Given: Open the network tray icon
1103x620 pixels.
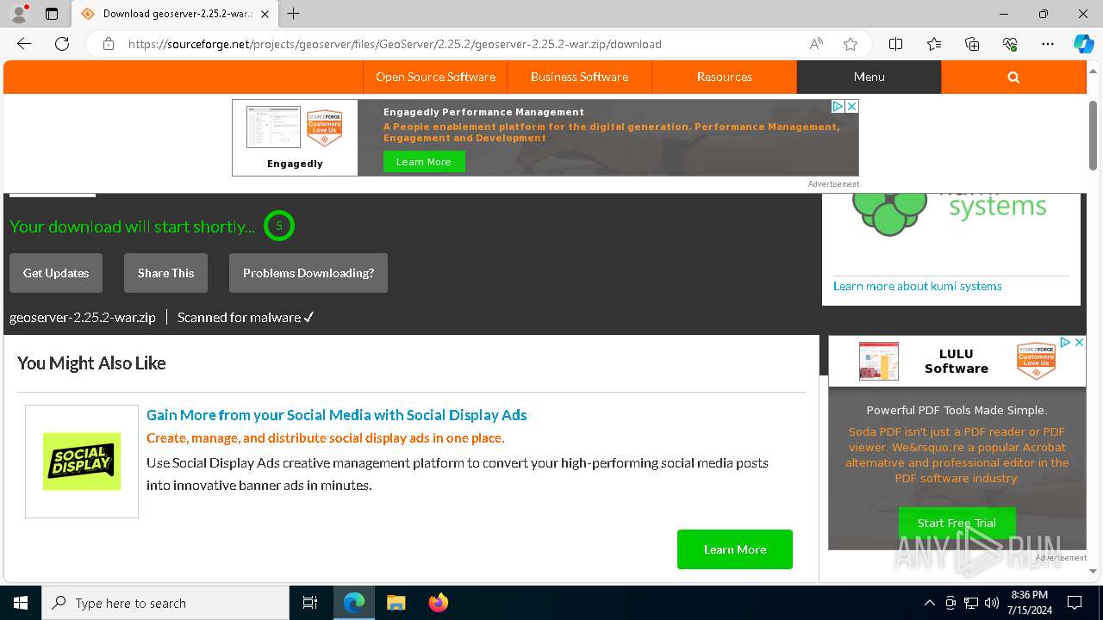Looking at the screenshot, I should pyautogui.click(x=971, y=603).
